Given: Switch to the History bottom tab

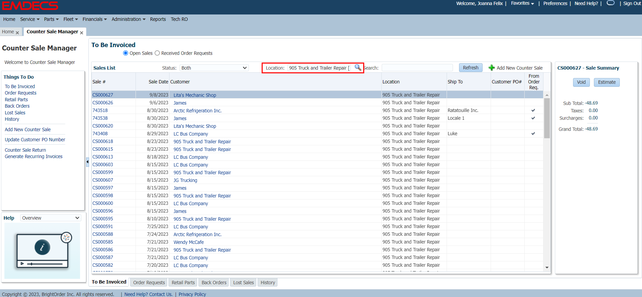Looking at the screenshot, I should click(x=268, y=283).
